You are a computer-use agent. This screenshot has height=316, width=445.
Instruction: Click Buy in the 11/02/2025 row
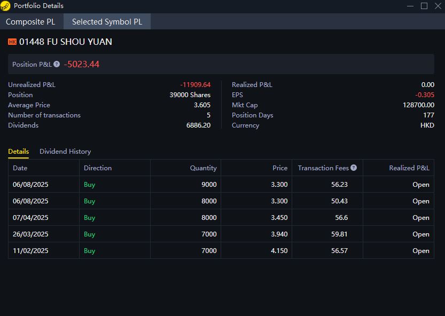pos(89,251)
